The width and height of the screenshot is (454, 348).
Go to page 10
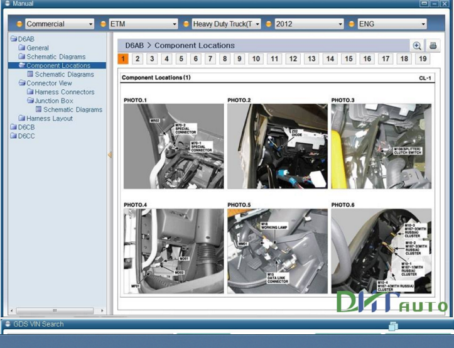(x=256, y=59)
